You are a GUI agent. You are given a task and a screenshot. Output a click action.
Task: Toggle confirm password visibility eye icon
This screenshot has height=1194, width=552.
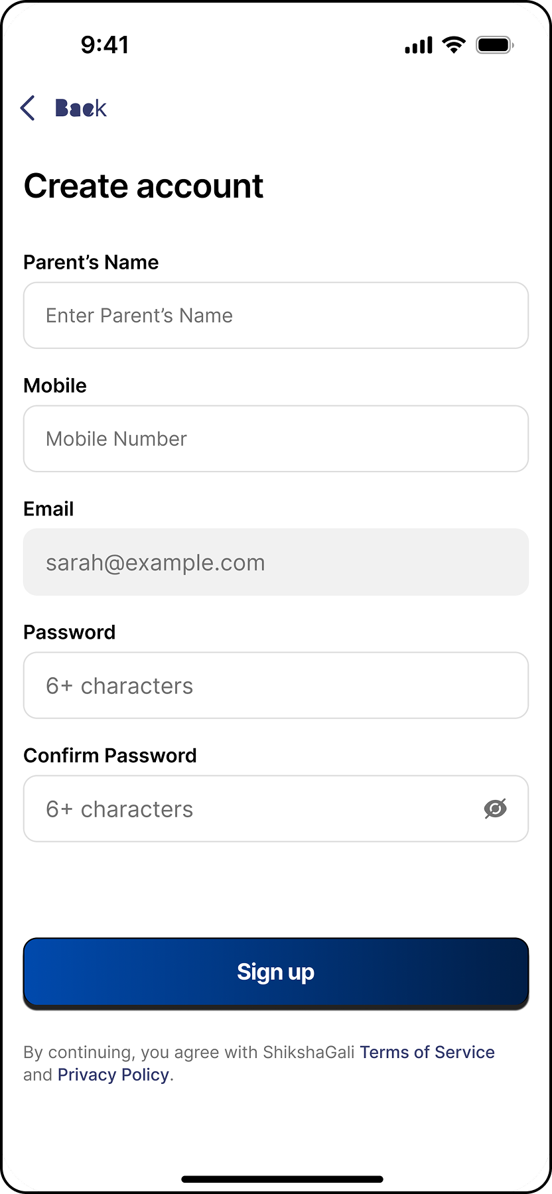pyautogui.click(x=495, y=809)
